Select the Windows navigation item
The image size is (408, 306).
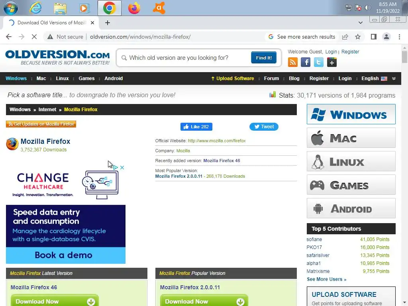(x=16, y=78)
